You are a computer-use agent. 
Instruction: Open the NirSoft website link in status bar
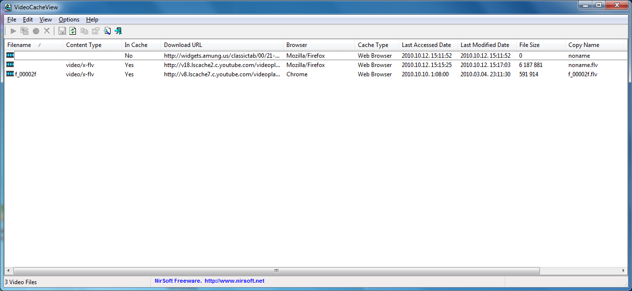click(x=234, y=281)
